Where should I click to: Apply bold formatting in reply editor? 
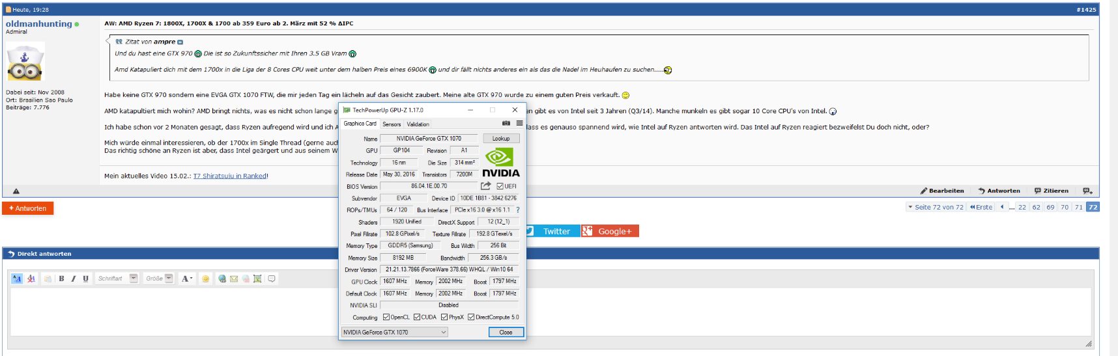(x=61, y=279)
